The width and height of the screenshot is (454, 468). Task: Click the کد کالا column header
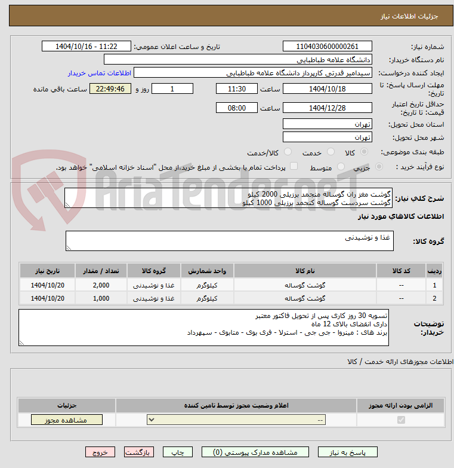[x=401, y=271]
